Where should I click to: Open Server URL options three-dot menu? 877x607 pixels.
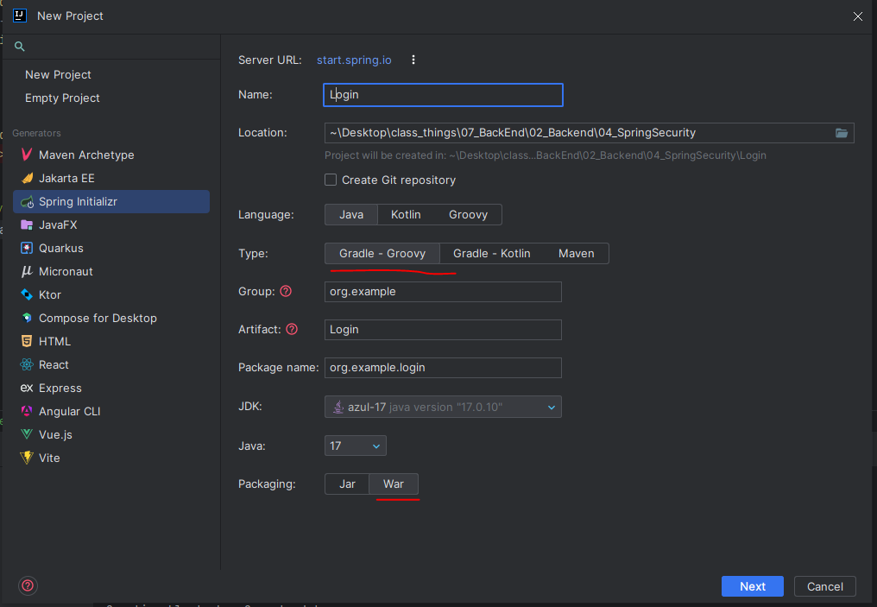[413, 60]
